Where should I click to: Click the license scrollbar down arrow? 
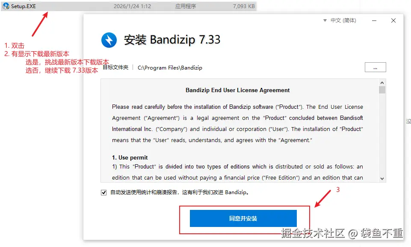click(x=382, y=178)
